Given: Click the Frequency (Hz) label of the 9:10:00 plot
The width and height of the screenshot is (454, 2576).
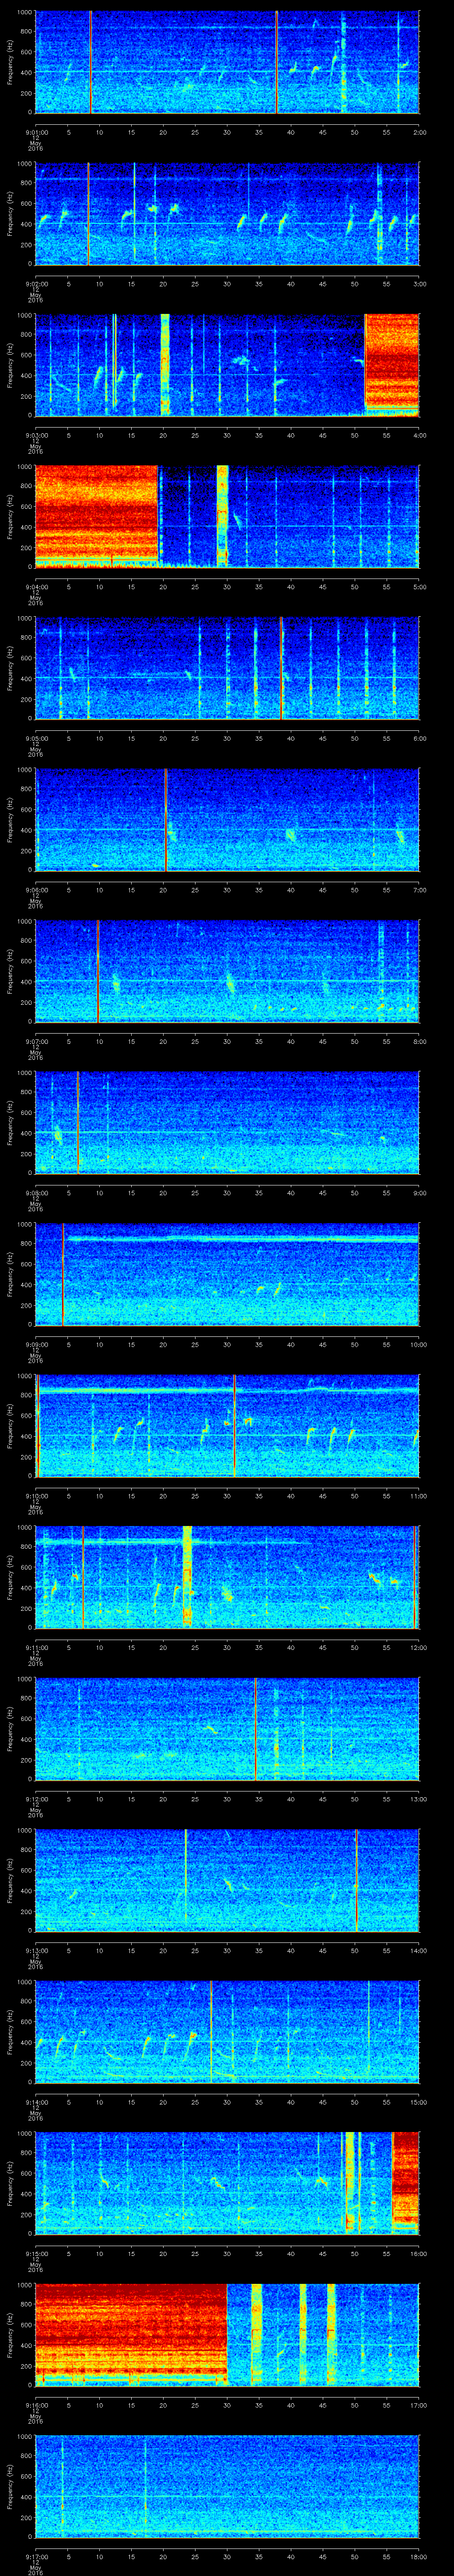Looking at the screenshot, I should [x=11, y=1426].
